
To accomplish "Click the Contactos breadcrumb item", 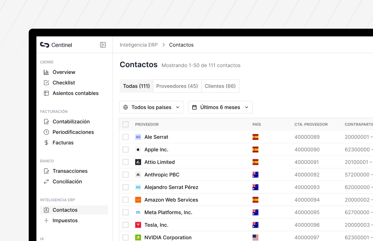I will 181,45.
